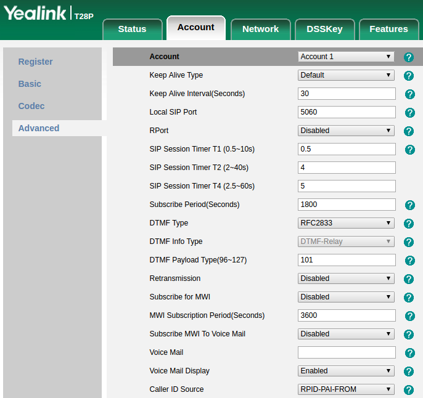Show help for Subscribe Period
Image resolution: width=423 pixels, height=398 pixels.
[409, 205]
